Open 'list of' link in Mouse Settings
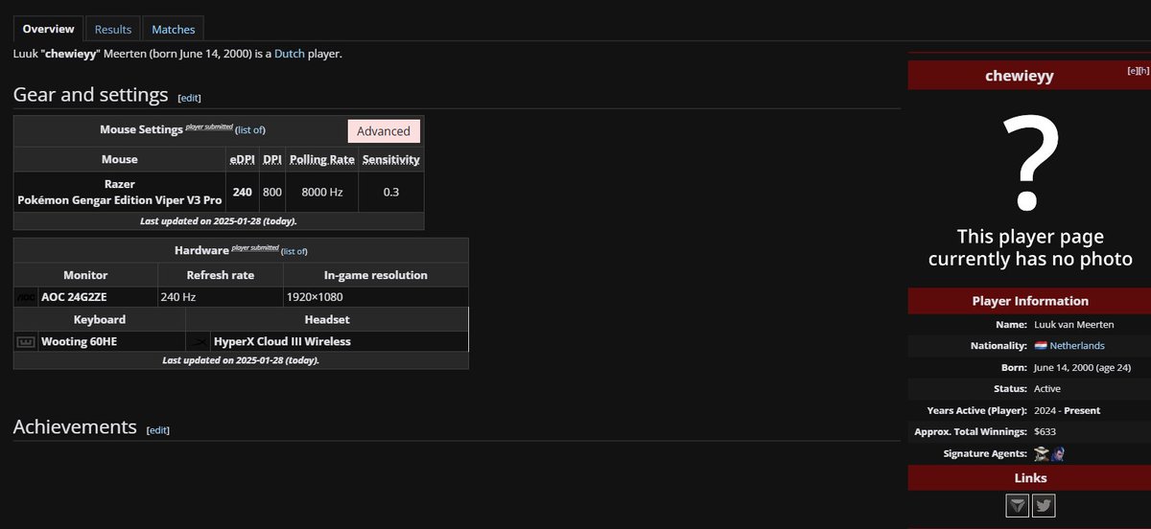The image size is (1151, 529). pos(250,130)
